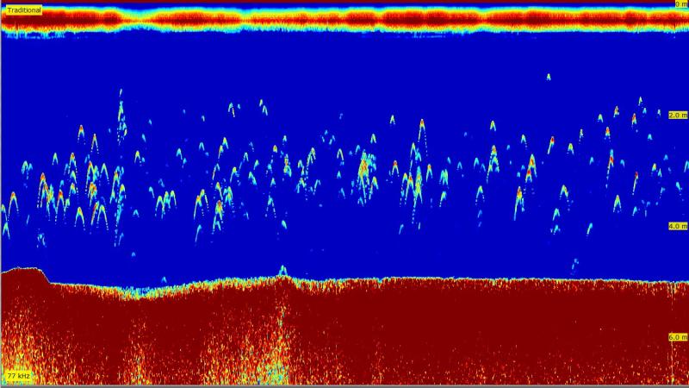Select the isolated fish echo above 2.0 m label
Screen dimensions: 689x388
click(548, 78)
